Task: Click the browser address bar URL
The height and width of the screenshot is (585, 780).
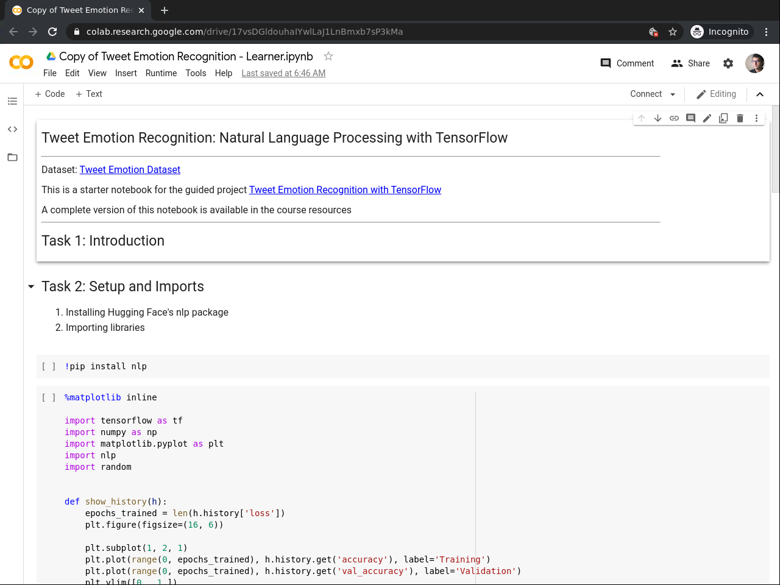Action: pos(244,32)
